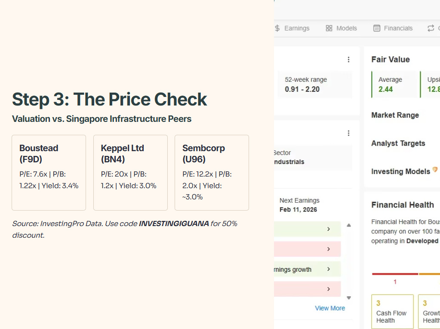Click the Financials calculator icon

tap(377, 28)
